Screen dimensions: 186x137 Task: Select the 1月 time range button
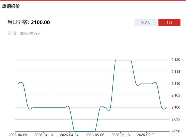coord(169,22)
